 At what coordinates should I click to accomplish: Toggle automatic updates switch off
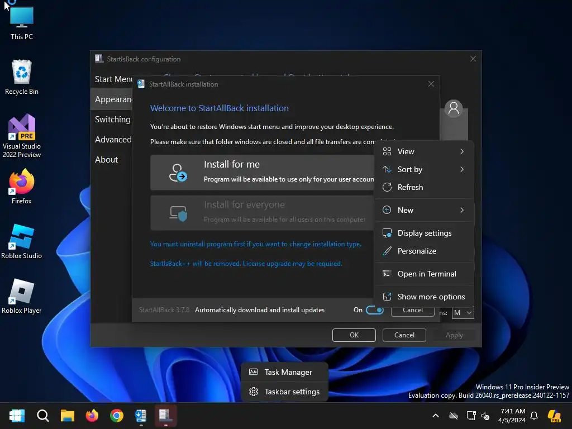pos(375,310)
